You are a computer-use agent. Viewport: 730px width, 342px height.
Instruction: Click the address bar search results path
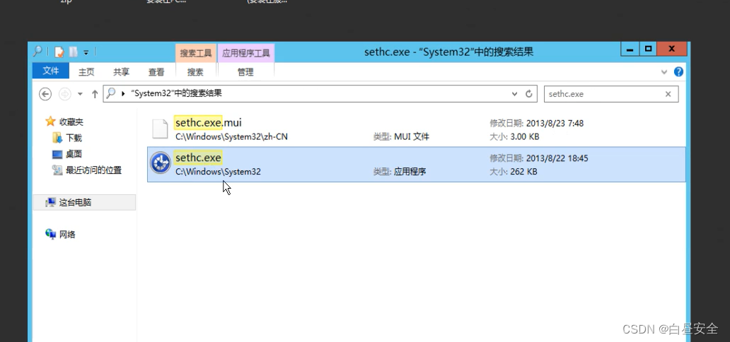(x=177, y=93)
